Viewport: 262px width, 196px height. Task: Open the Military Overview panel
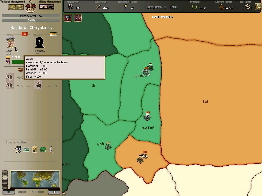tap(31, 16)
